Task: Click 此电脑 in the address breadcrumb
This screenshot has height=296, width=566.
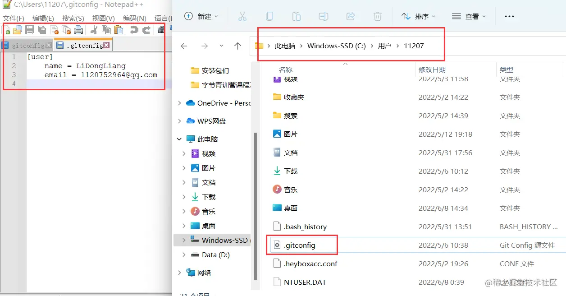Action: 285,46
